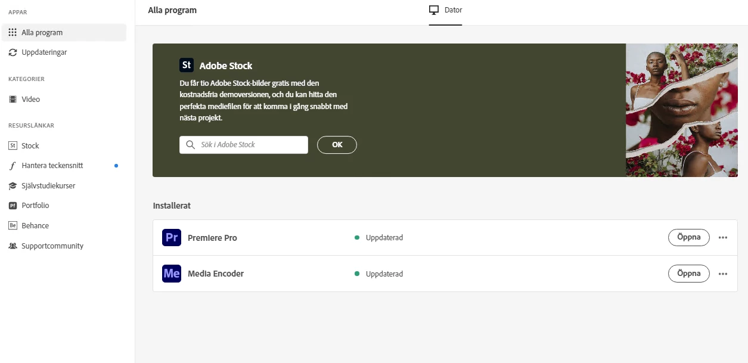Click the Alla program grid icon

(x=13, y=33)
